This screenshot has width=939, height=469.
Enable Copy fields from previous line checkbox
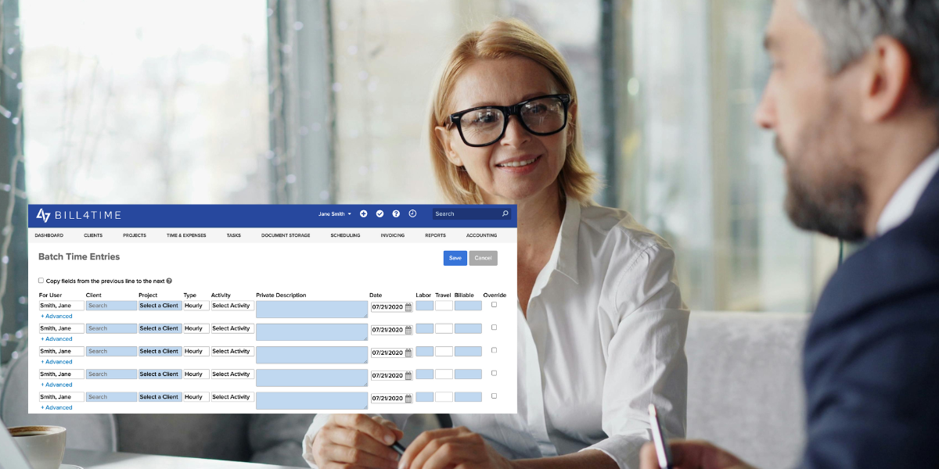point(41,281)
